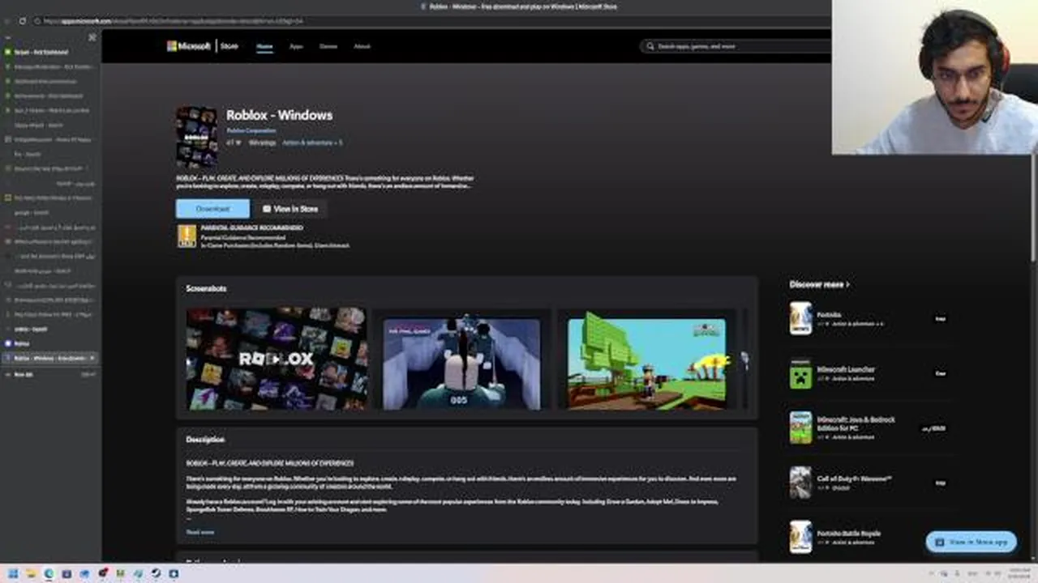The width and height of the screenshot is (1038, 583).
Task: Click the blue Download button
Action: click(212, 209)
